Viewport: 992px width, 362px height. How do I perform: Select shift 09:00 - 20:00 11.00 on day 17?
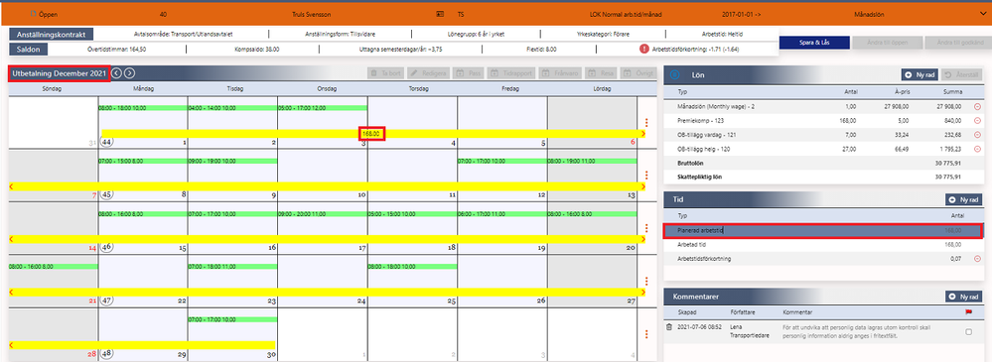(x=323, y=214)
